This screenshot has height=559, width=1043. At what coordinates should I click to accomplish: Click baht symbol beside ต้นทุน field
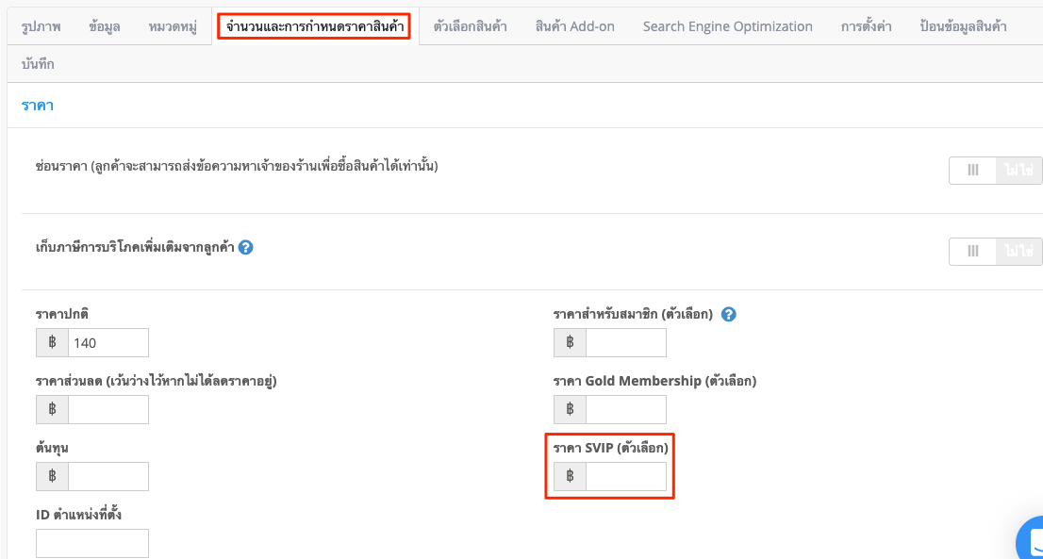52,476
